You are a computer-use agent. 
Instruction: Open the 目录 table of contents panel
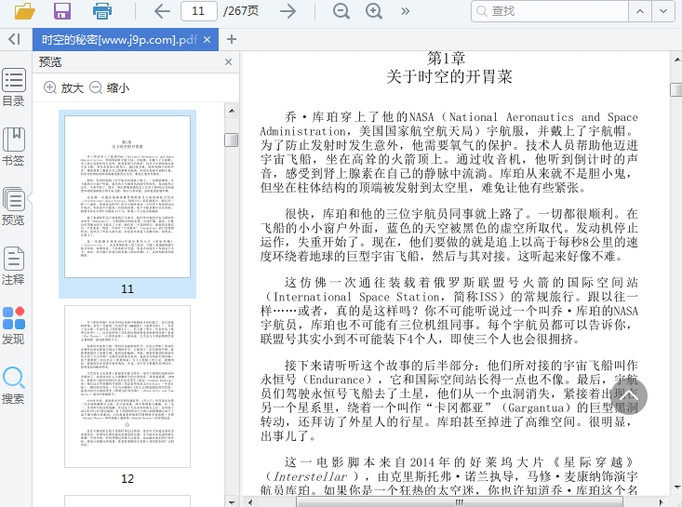pyautogui.click(x=13, y=87)
